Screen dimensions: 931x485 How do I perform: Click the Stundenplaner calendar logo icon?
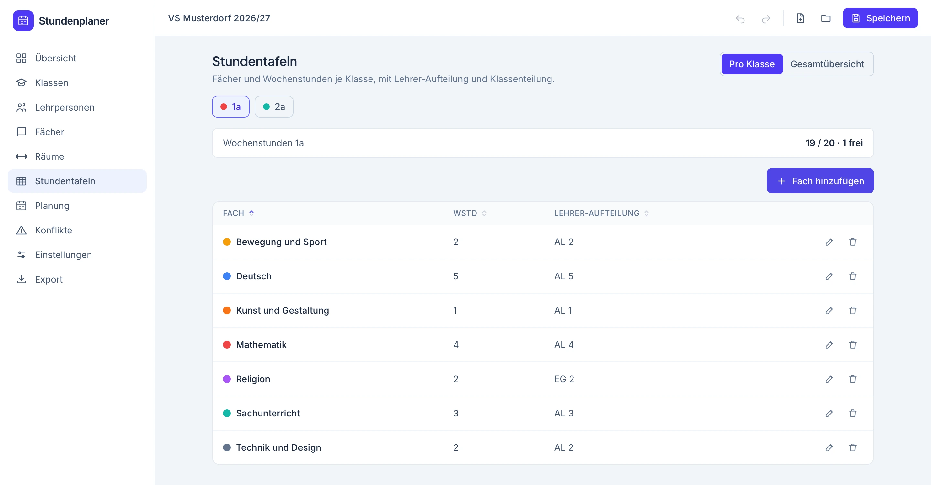pyautogui.click(x=23, y=21)
